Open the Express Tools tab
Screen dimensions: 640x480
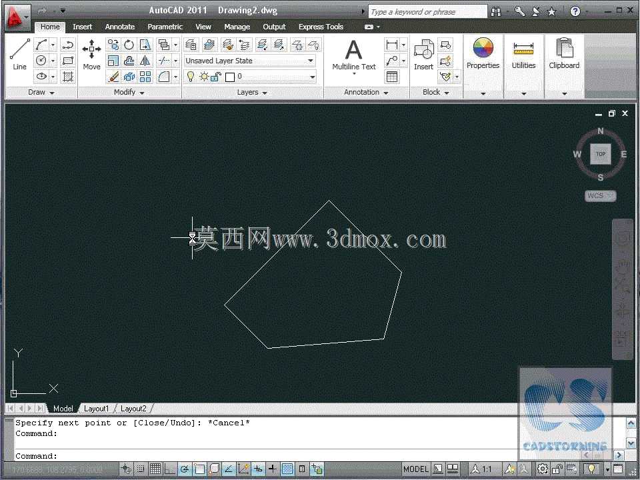[321, 27]
